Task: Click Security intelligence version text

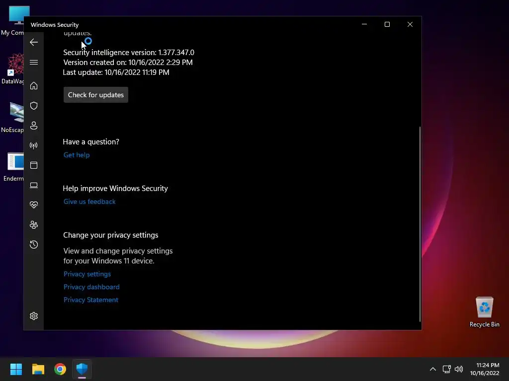Action: tap(129, 53)
